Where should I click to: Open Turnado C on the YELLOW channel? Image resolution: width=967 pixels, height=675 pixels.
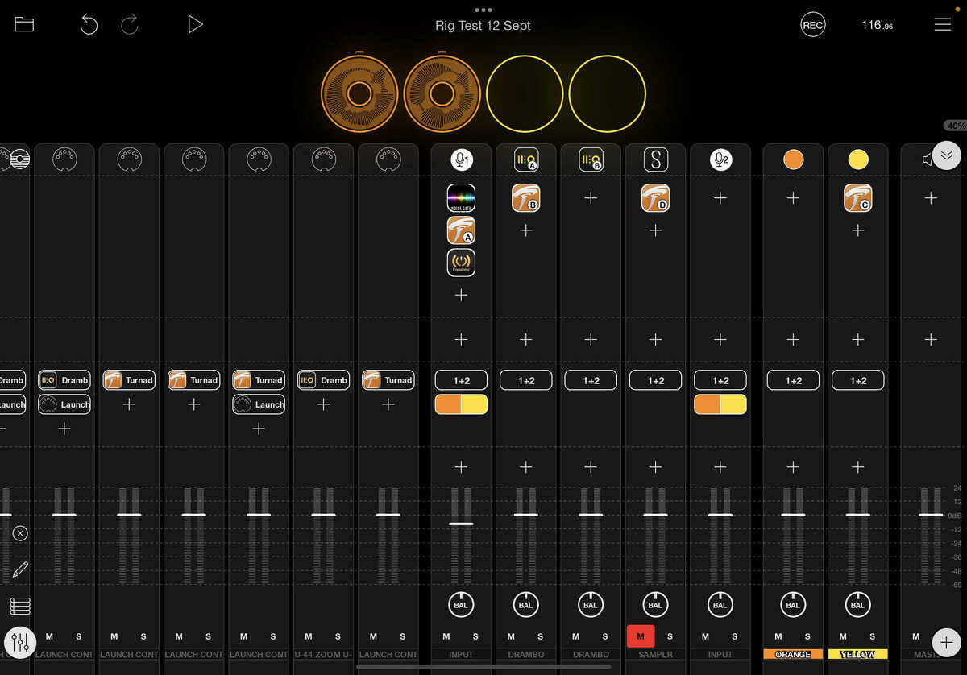tap(858, 197)
